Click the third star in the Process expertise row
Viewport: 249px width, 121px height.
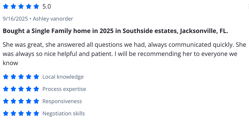tap(21, 89)
